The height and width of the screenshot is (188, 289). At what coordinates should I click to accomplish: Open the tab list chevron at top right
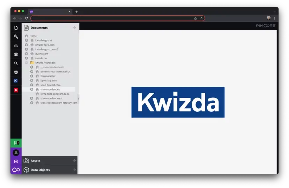coord(274,12)
